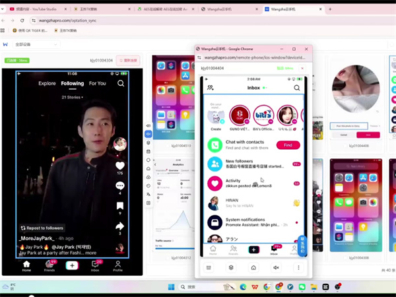Open the kjy01004510 phone thumbnail
This screenshot has width=396, height=297.
pos(173,97)
